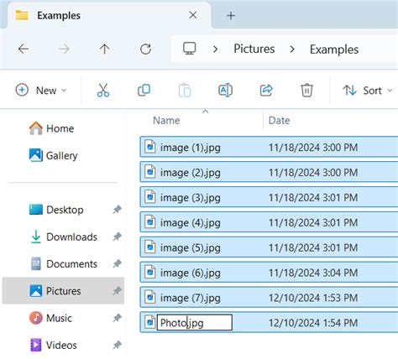Screen dimensions: 398x359
Task: Click the Cut scissors icon
Action: [x=103, y=91]
